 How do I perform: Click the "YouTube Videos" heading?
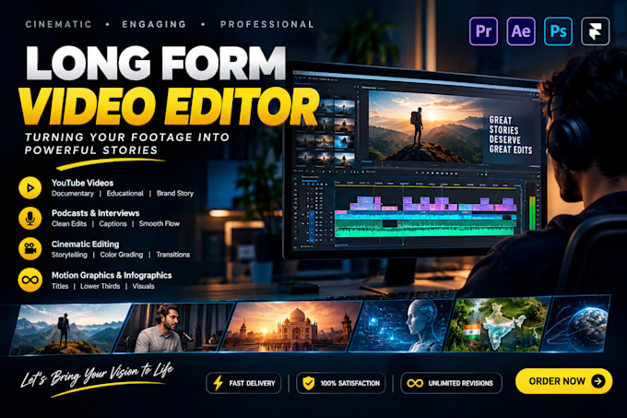pos(82,183)
